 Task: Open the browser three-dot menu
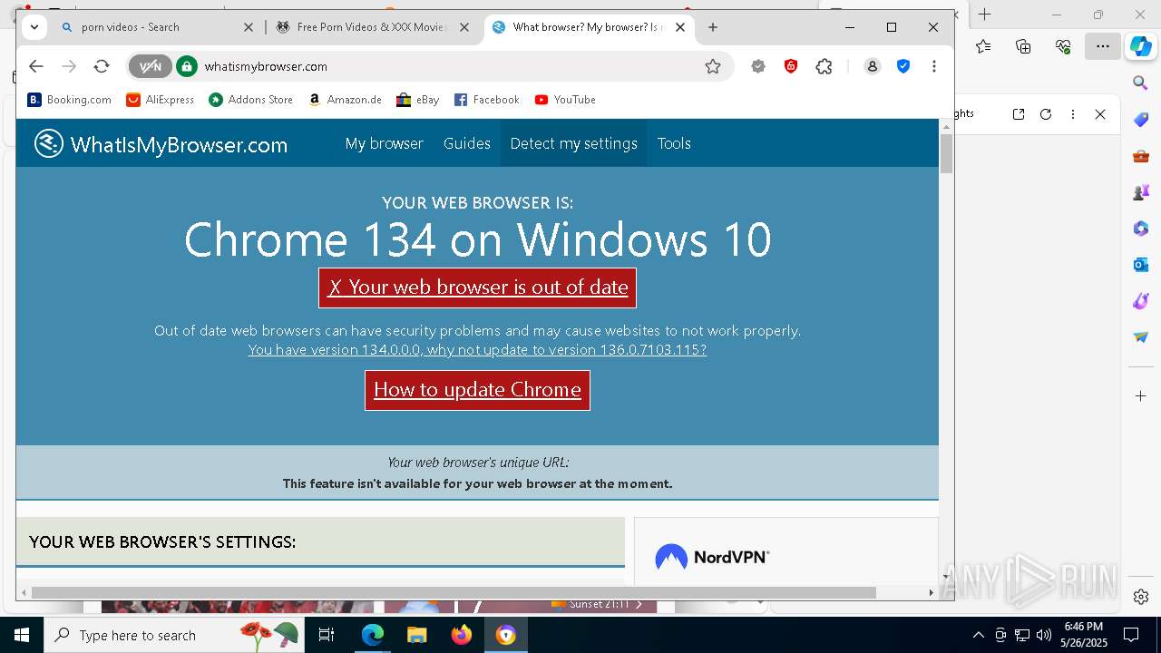tap(934, 66)
